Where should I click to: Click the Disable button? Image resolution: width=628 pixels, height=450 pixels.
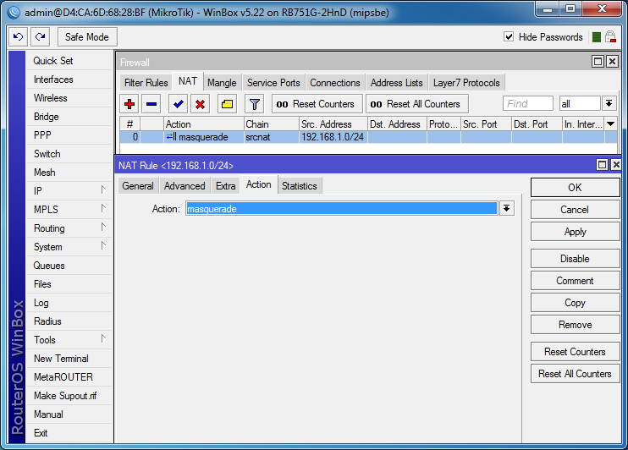pyautogui.click(x=575, y=258)
